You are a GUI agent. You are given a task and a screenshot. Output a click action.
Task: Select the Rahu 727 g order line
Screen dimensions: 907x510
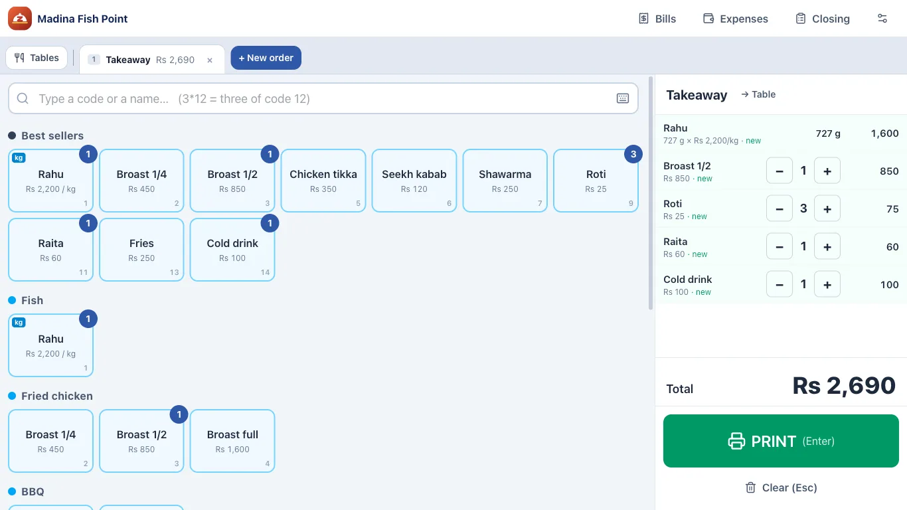tap(781, 133)
